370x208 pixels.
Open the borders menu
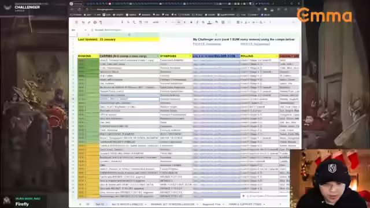(x=223, y=22)
